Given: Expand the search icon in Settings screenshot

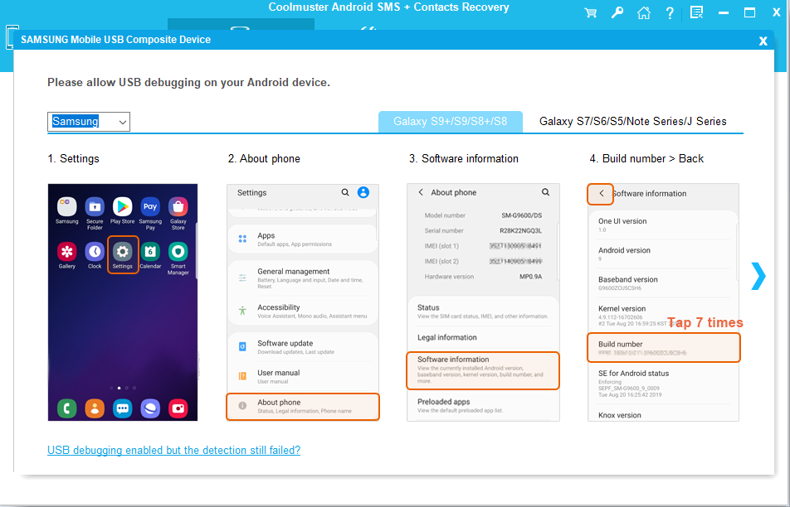Looking at the screenshot, I should 344,192.
